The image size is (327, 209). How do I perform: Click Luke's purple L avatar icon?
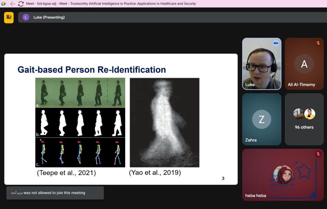click(x=26, y=17)
